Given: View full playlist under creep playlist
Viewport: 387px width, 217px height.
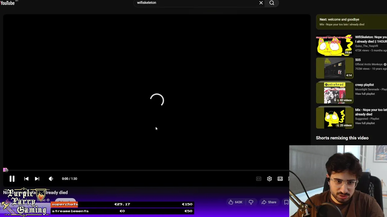Looking at the screenshot, I should click(x=365, y=94).
